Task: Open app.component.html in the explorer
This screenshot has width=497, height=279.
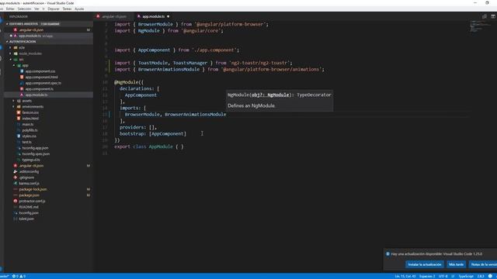Action: pyautogui.click(x=41, y=77)
